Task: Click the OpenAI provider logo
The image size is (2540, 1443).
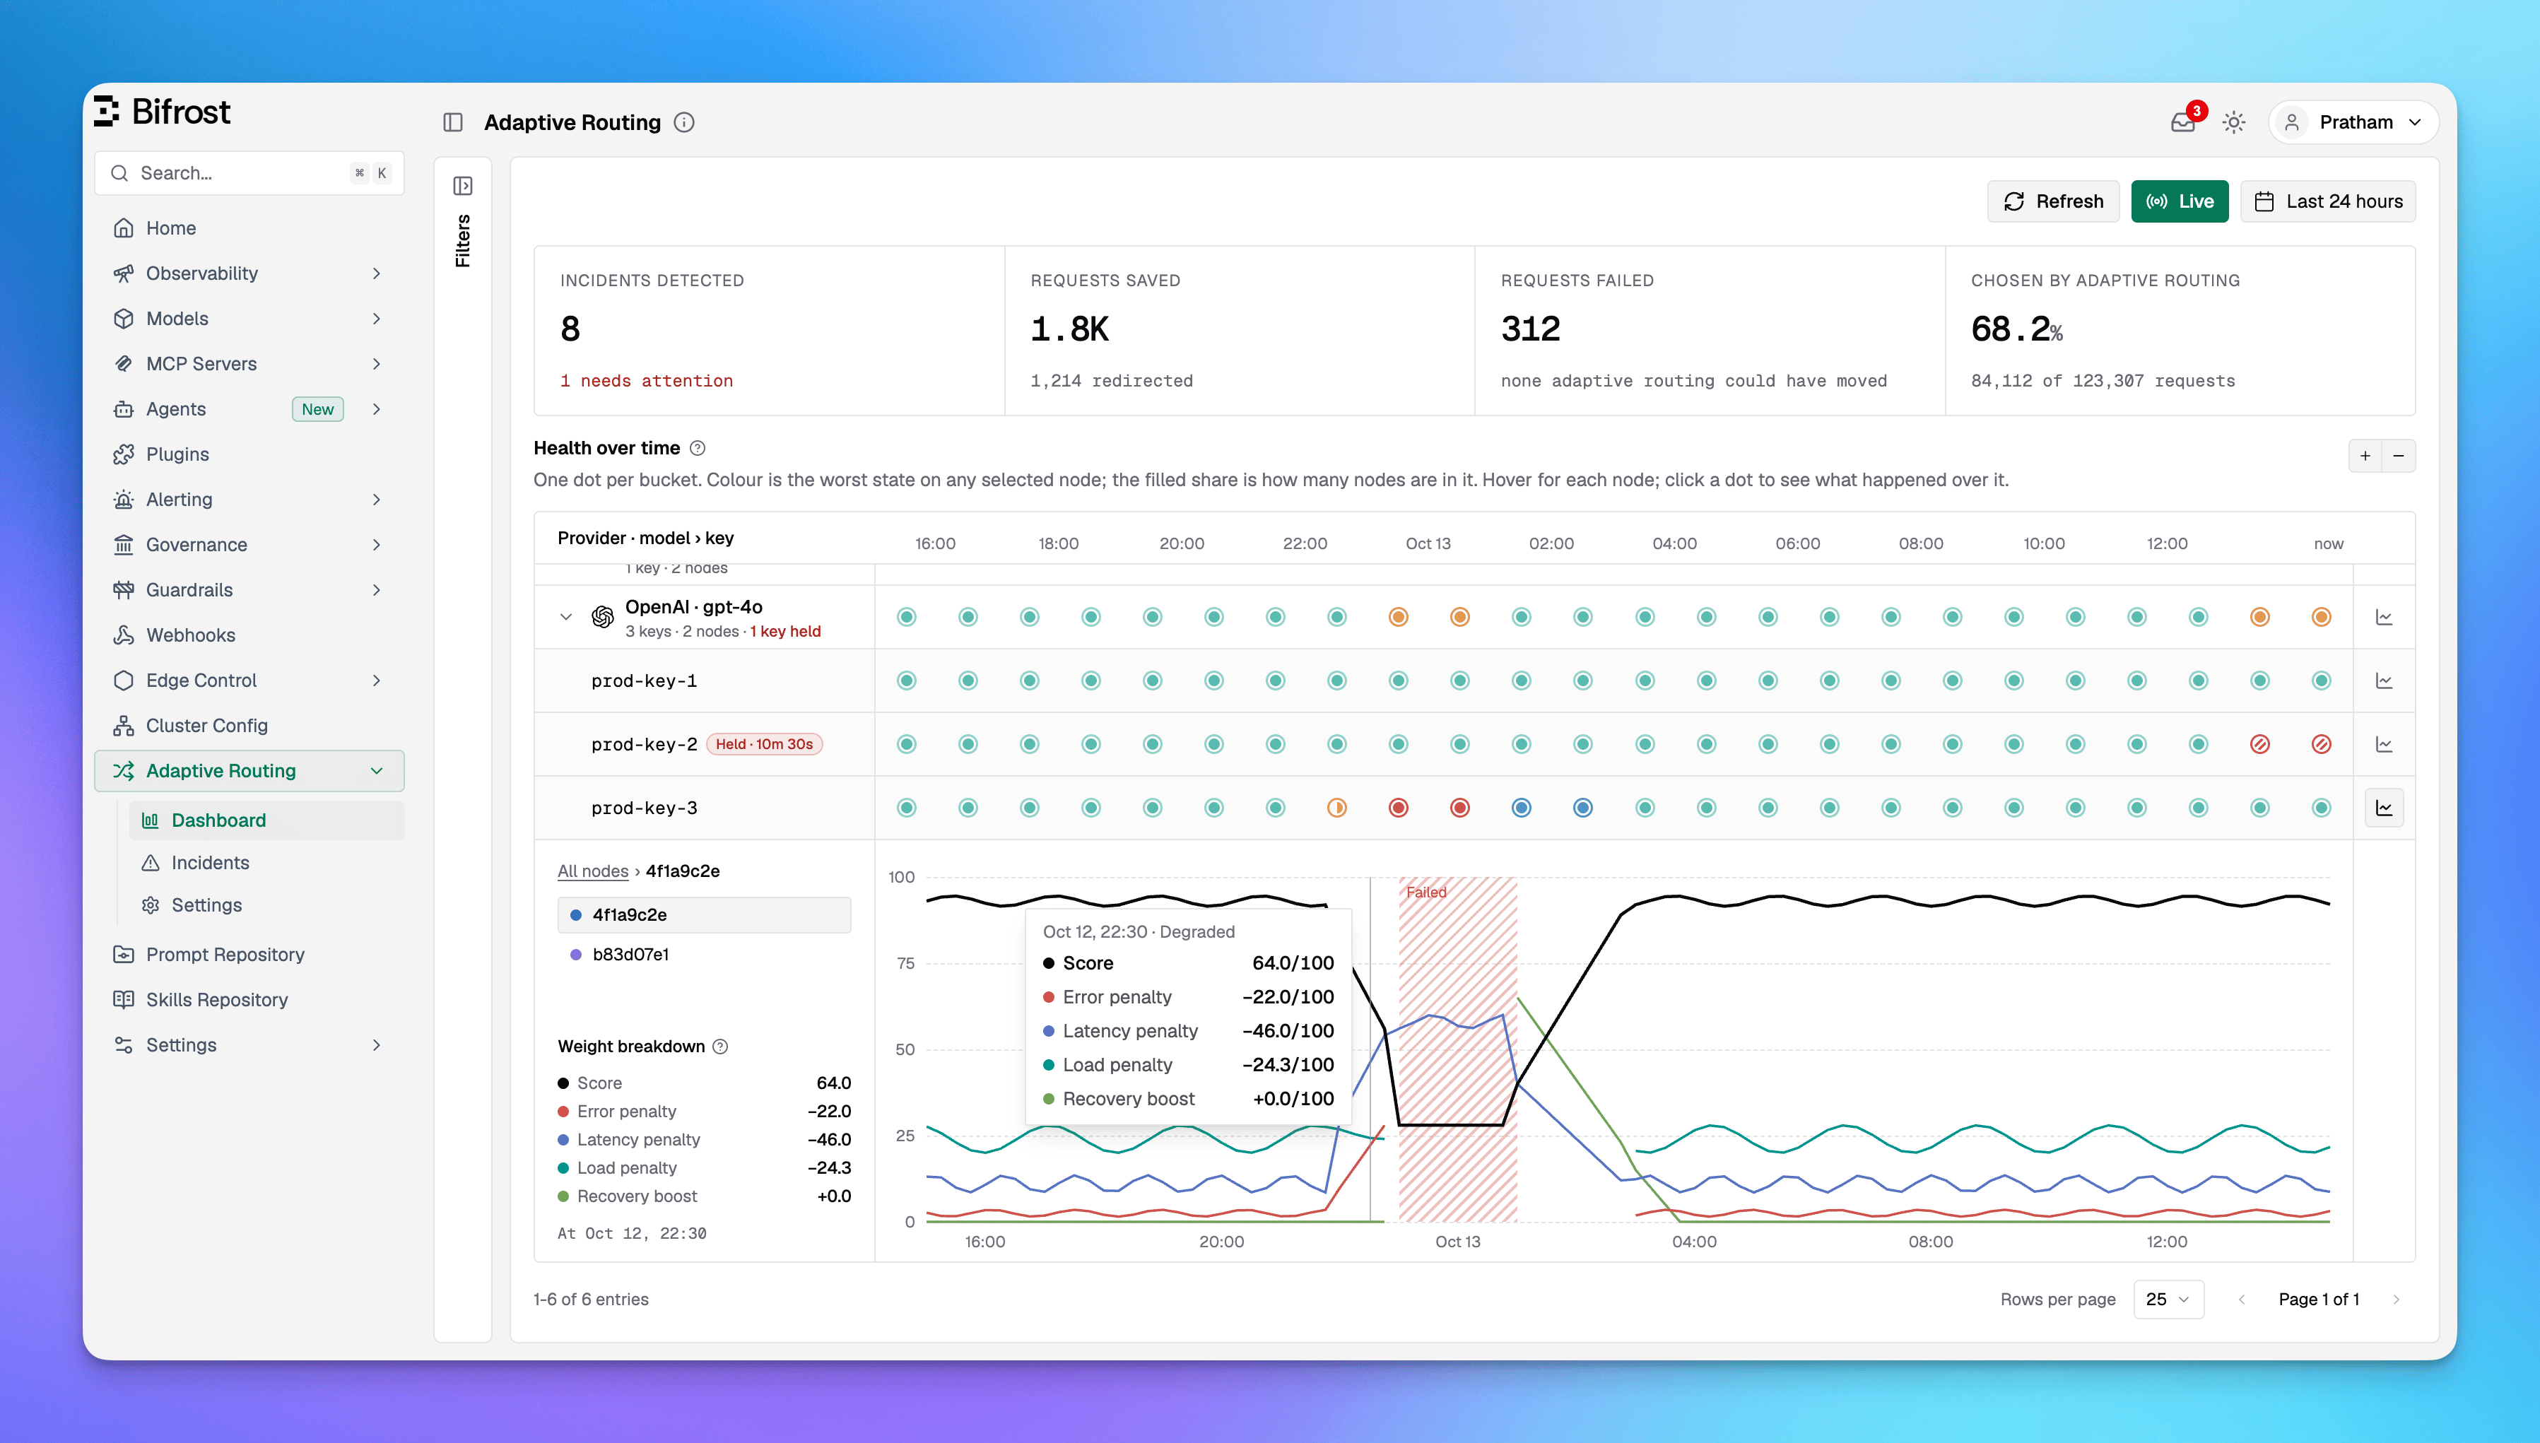Action: [603, 618]
